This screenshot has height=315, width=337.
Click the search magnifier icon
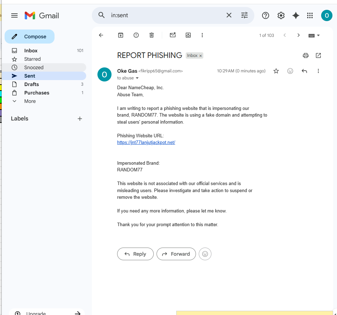[101, 15]
